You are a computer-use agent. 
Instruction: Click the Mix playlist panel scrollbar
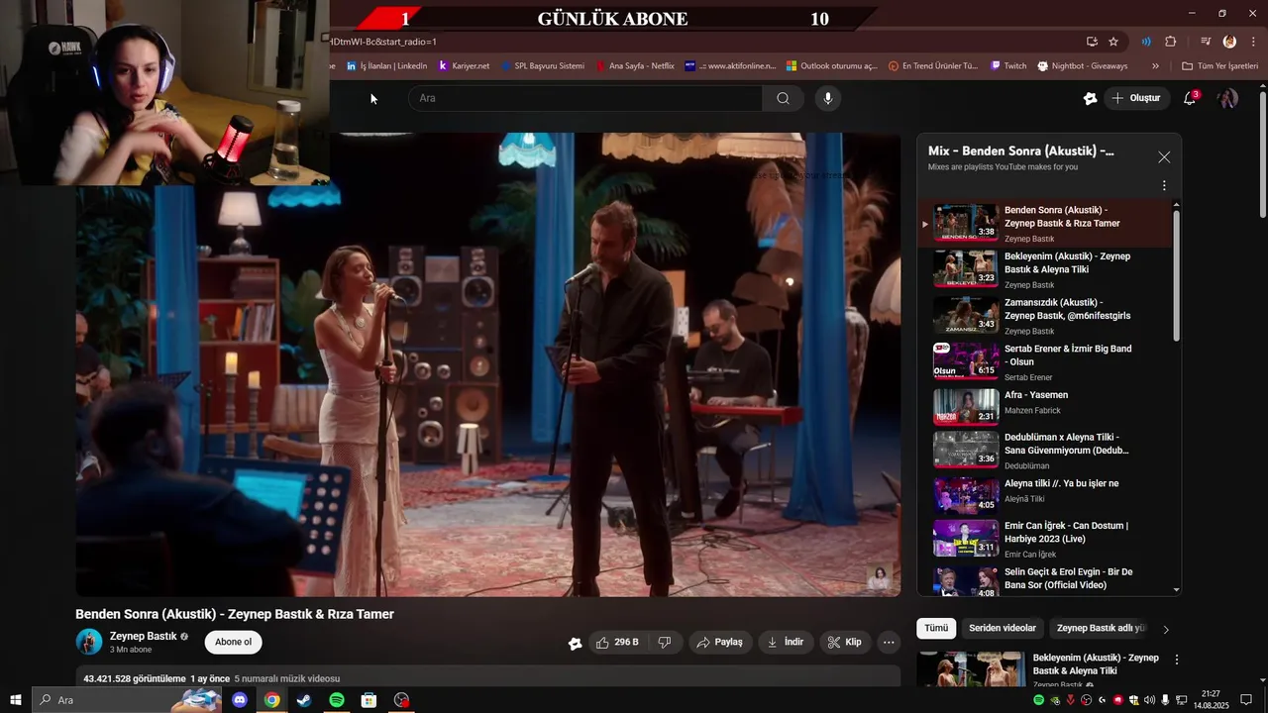pos(1177,277)
